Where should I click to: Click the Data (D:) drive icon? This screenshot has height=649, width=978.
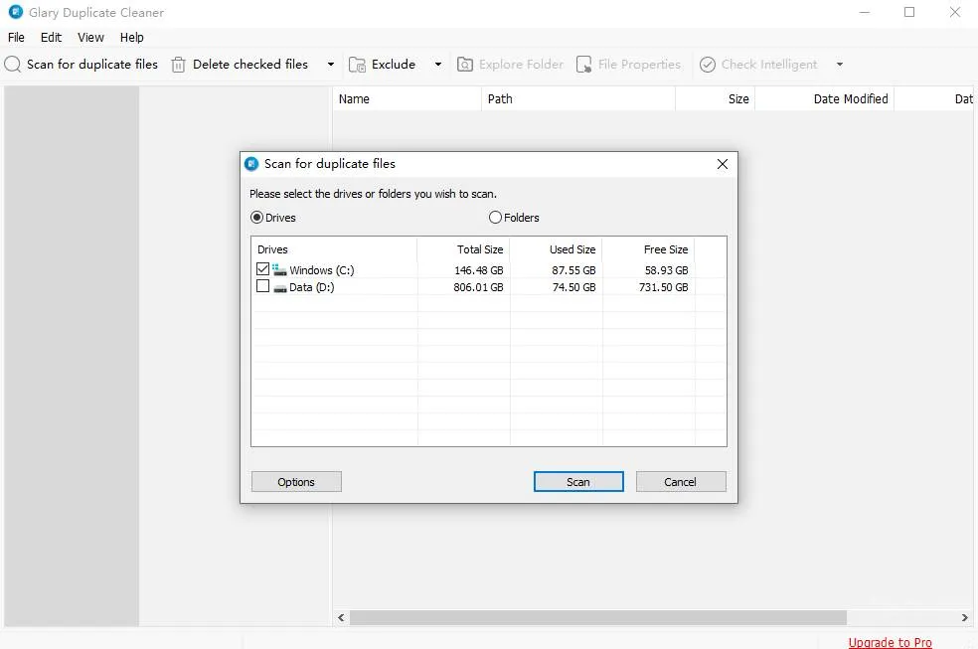(280, 288)
